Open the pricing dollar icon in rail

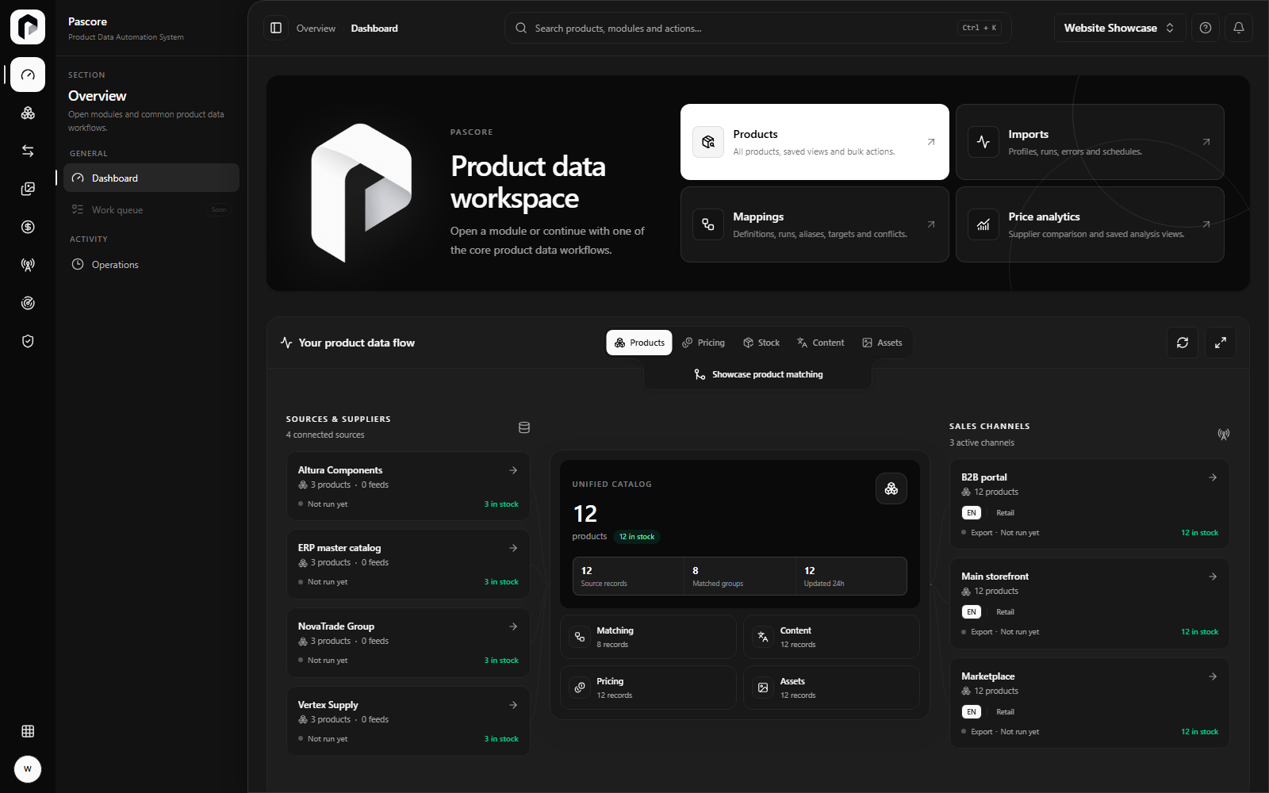tap(28, 227)
